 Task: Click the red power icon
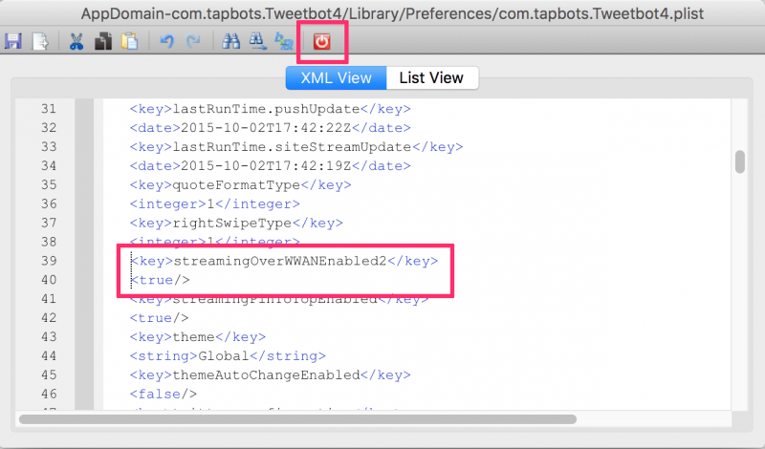321,41
